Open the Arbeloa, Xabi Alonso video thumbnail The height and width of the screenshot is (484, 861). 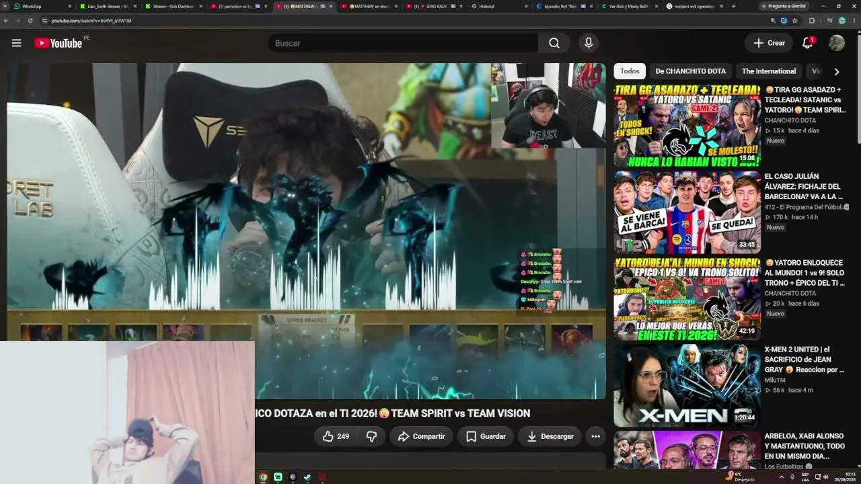click(x=687, y=450)
